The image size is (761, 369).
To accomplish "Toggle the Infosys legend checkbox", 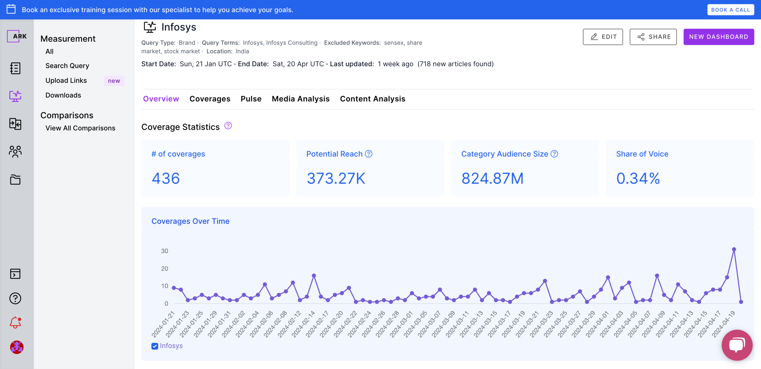I will click(155, 346).
